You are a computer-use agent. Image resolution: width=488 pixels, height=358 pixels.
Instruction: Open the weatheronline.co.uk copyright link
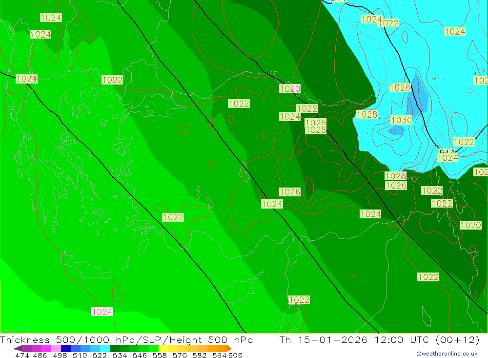447,354
